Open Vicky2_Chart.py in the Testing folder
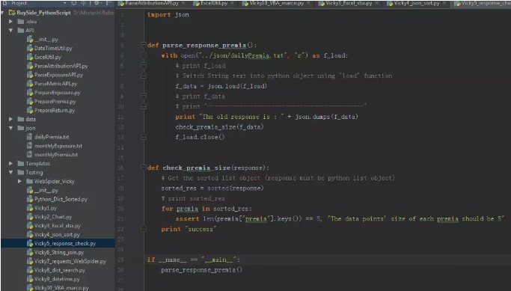This screenshot has height=291, width=511. 53,217
